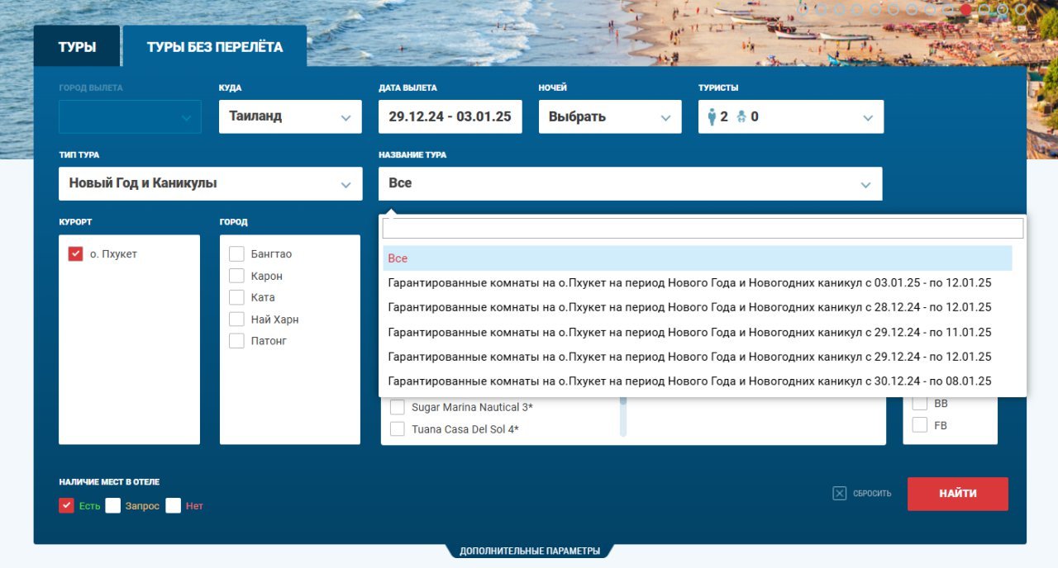Click the КУРОРТ column label

coord(75,222)
